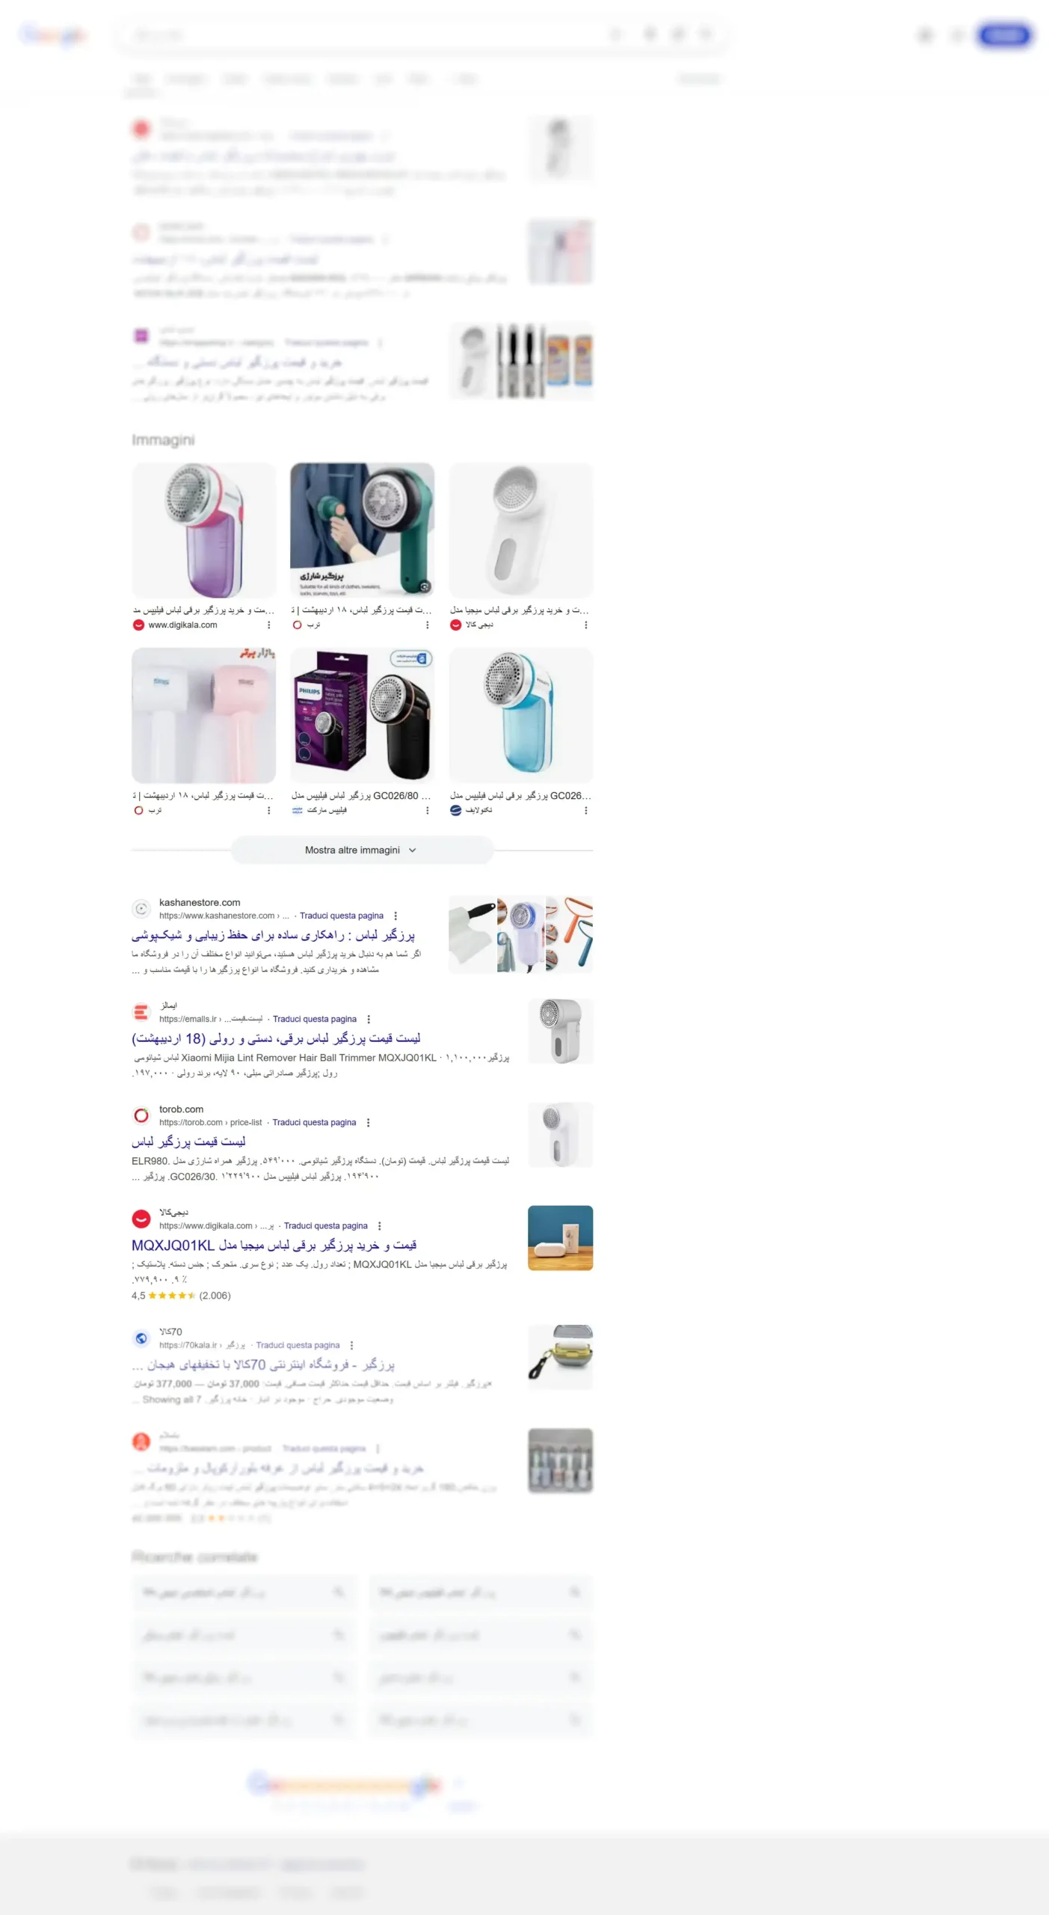The image size is (1049, 1915).
Task: Open three-dot menu for digikala.com search result
Action: (x=379, y=1225)
